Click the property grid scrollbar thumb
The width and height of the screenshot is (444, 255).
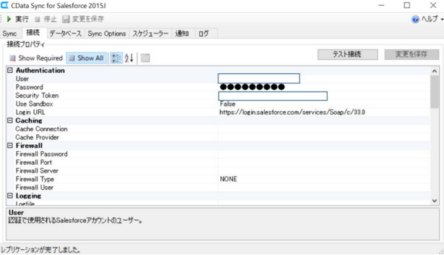[x=435, y=92]
